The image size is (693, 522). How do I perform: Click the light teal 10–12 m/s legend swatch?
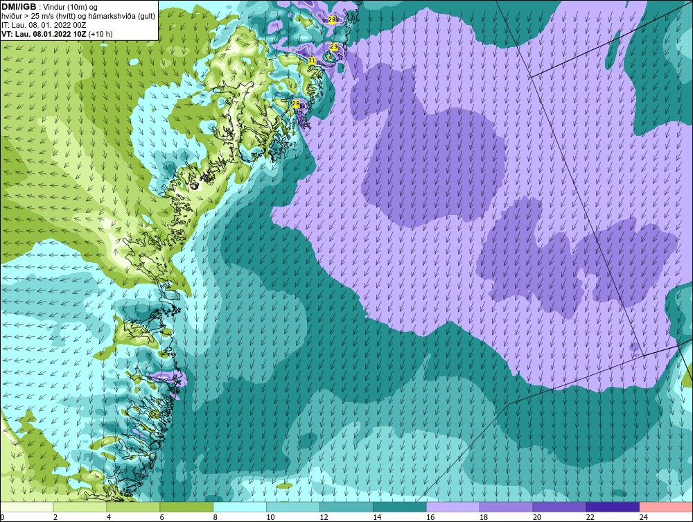293,507
